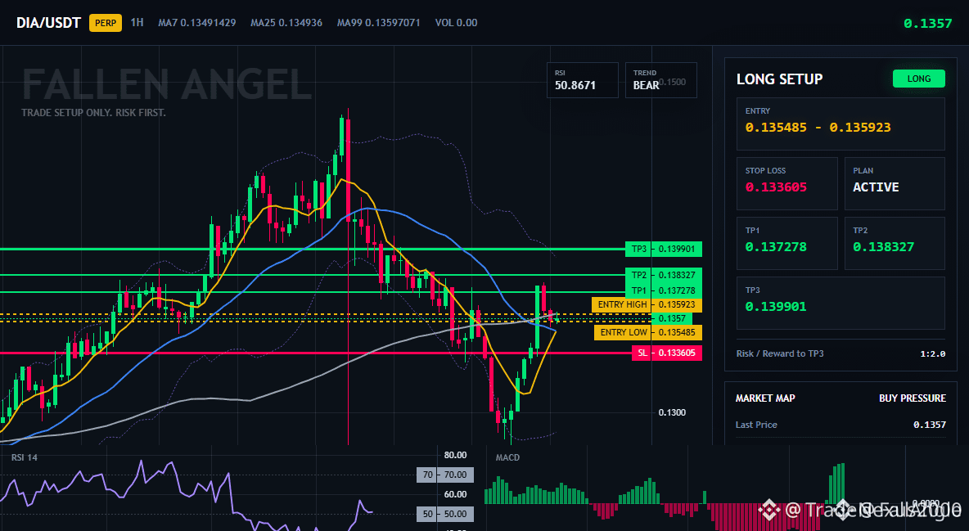
Task: Click the TP1 0.137278 card in panel
Action: pyautogui.click(x=786, y=243)
